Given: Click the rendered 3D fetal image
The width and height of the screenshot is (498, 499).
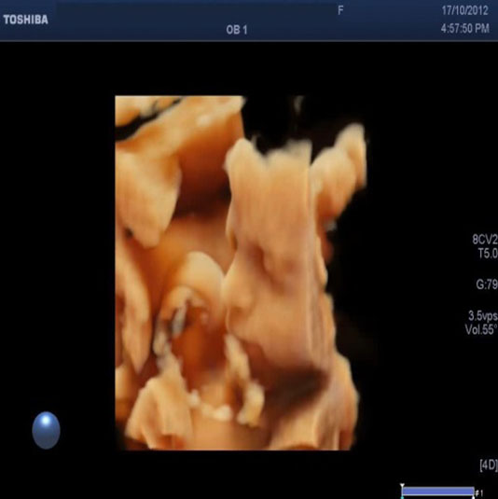Looking at the screenshot, I should point(242,272).
